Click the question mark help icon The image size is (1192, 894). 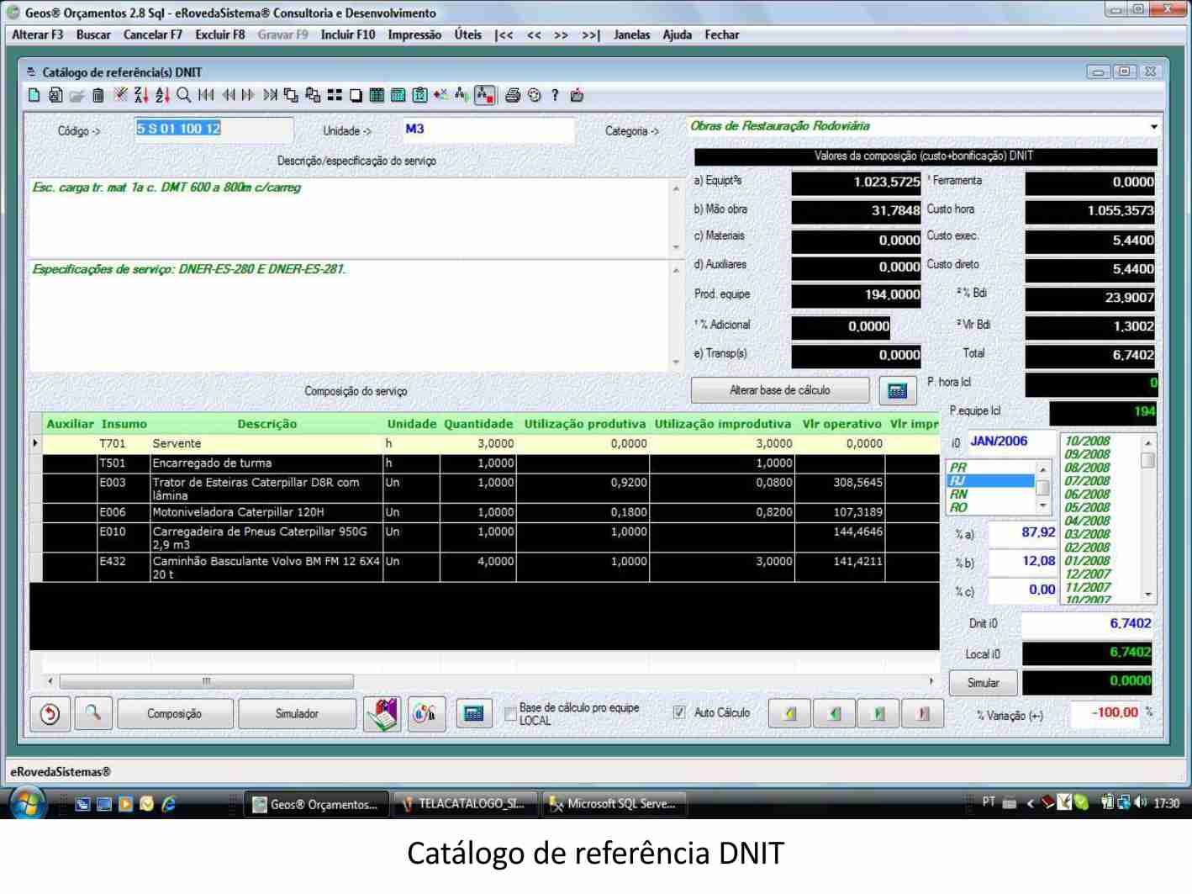[555, 95]
